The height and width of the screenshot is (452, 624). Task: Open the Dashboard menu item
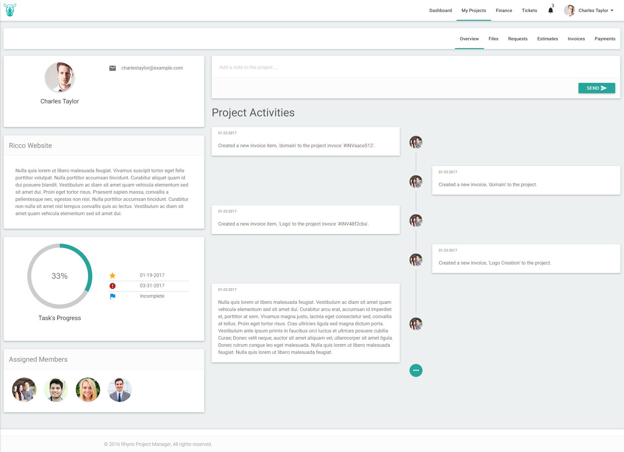click(440, 10)
